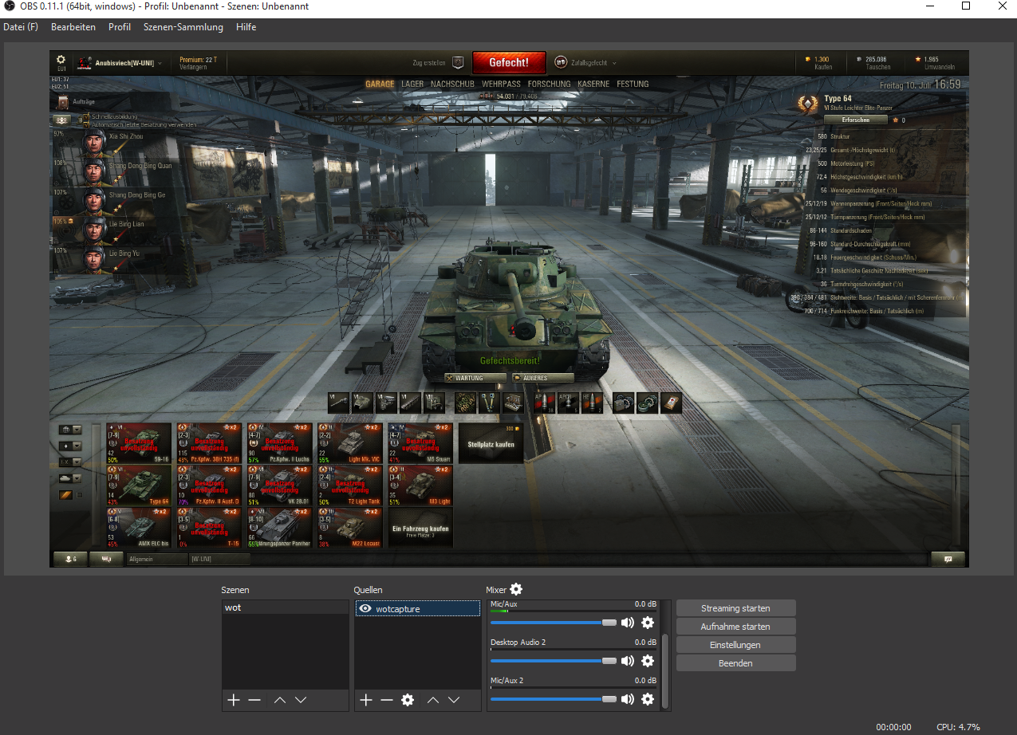
Task: Open Einstellungen button
Action: (x=735, y=645)
